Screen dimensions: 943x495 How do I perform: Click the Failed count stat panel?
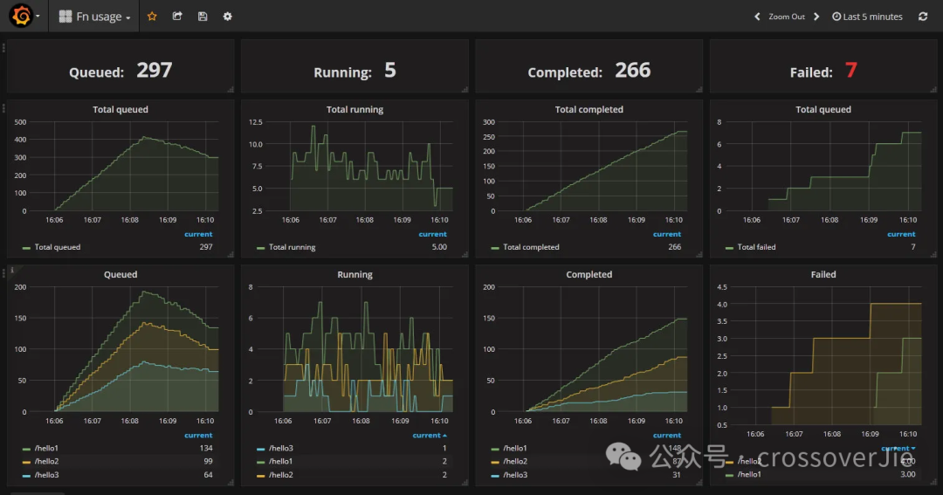pyautogui.click(x=823, y=66)
